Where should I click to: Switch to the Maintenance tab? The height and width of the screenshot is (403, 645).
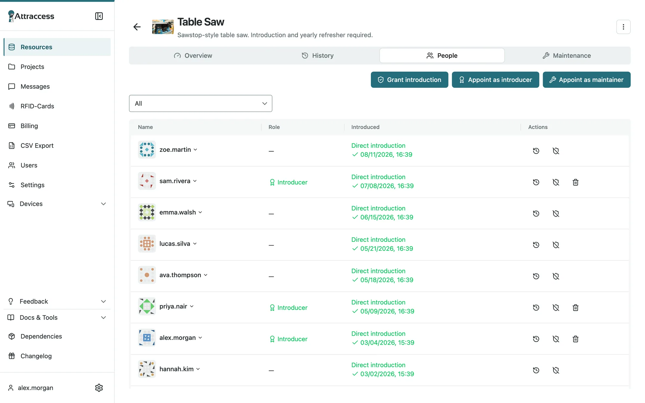567,55
